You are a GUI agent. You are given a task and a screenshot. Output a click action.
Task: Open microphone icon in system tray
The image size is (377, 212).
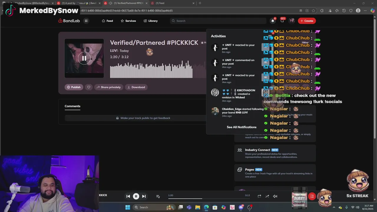[347, 207]
